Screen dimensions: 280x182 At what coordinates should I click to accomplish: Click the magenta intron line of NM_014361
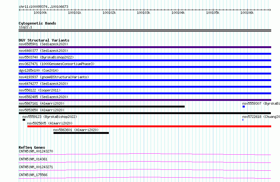coord(145,162)
